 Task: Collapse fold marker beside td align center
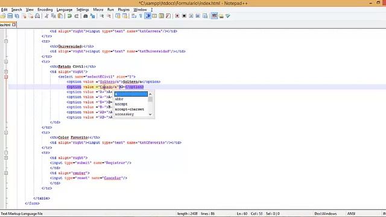(x=6, y=173)
